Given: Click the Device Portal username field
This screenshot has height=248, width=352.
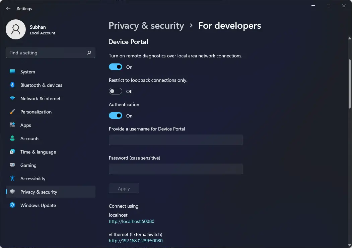Looking at the screenshot, I should [x=175, y=140].
